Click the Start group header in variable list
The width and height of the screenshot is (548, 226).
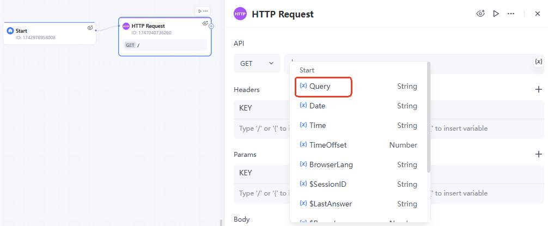tap(307, 70)
